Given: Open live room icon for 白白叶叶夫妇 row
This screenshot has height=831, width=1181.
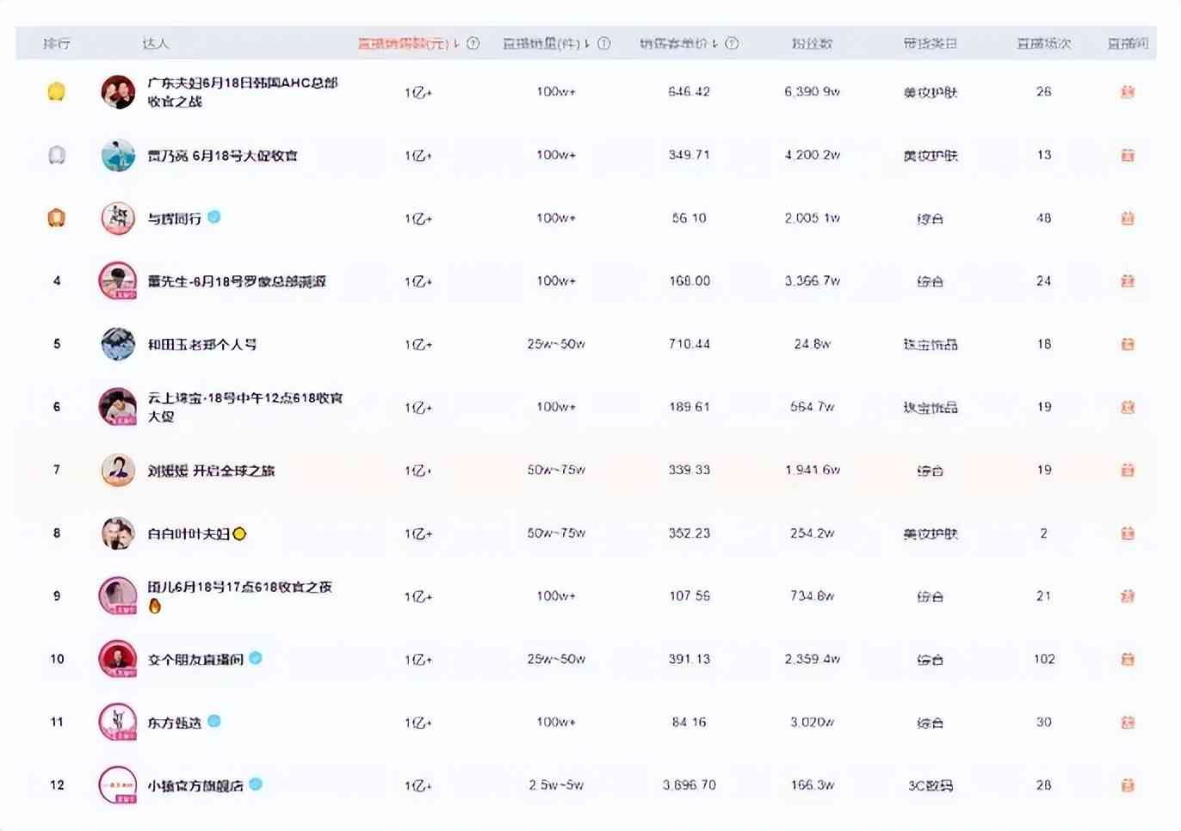Looking at the screenshot, I should (1127, 533).
